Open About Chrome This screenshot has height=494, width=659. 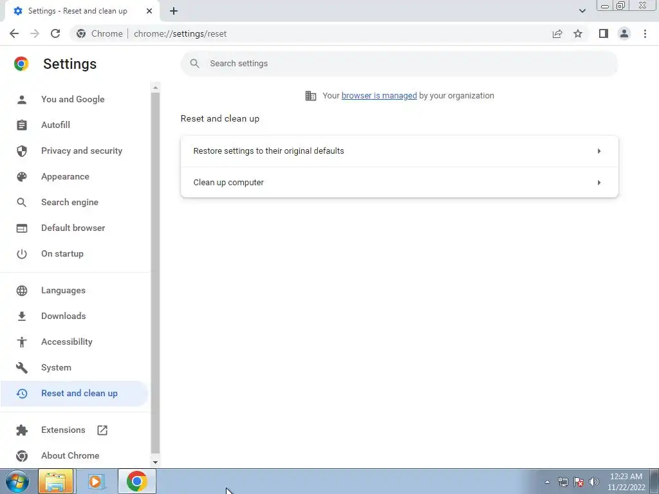(x=73, y=455)
